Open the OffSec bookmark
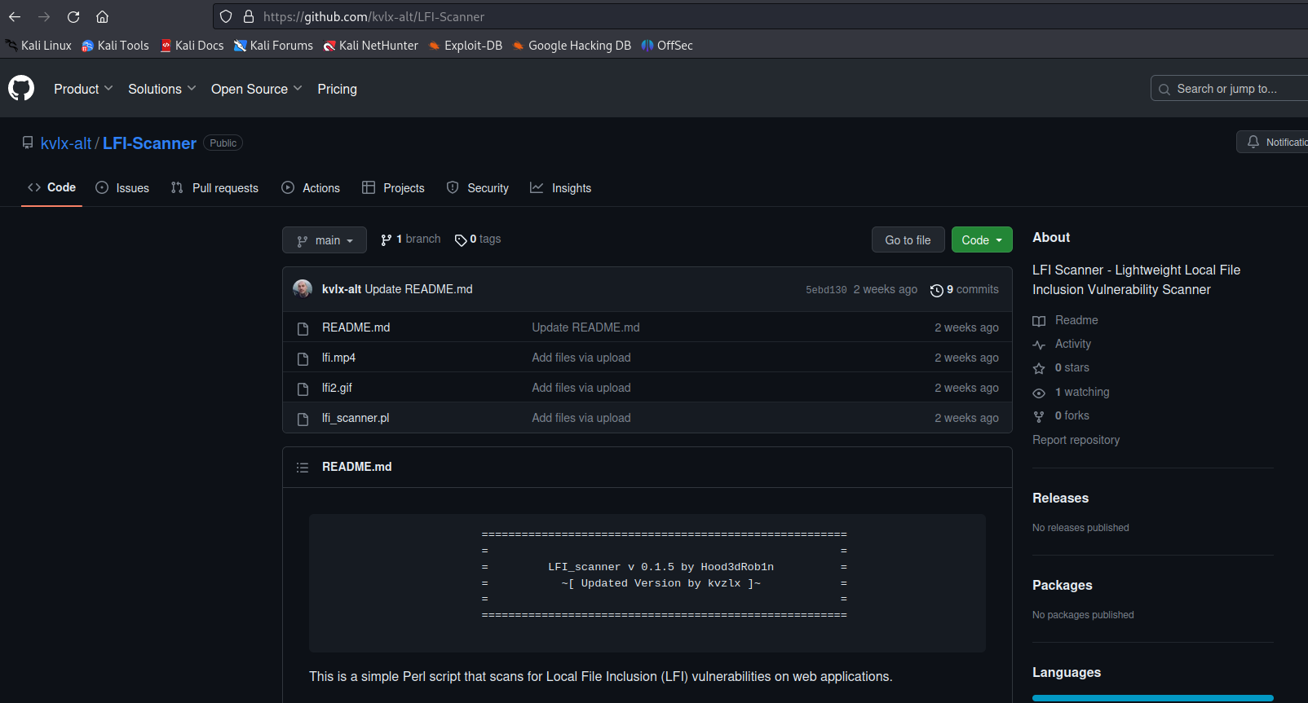 pos(667,46)
